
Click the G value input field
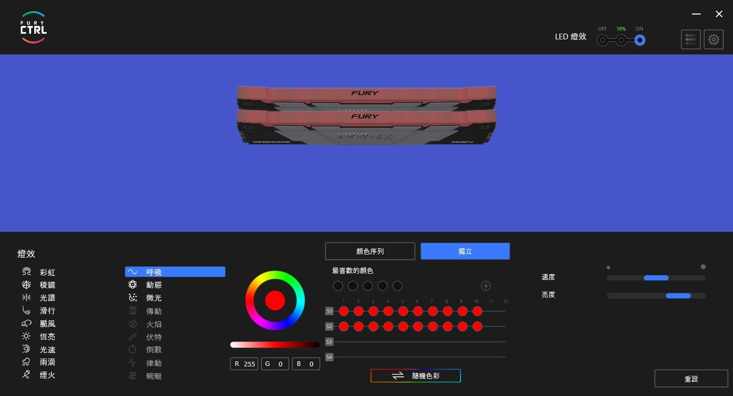pyautogui.click(x=275, y=364)
